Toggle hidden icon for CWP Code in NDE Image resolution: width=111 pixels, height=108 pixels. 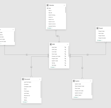pyautogui.click(x=65, y=50)
